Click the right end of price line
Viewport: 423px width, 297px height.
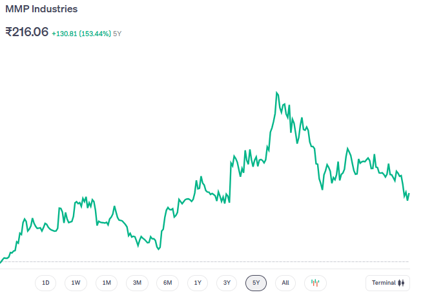click(x=409, y=193)
